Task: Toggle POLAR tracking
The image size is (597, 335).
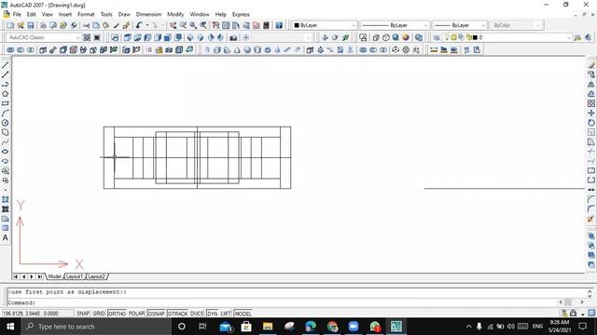Action: coord(136,314)
